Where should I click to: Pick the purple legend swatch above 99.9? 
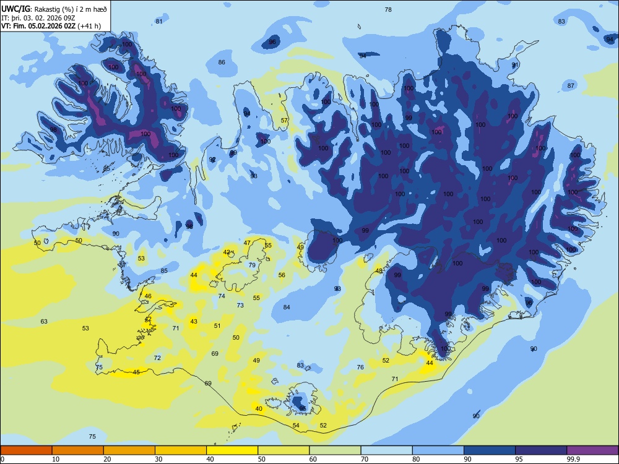(x=592, y=450)
